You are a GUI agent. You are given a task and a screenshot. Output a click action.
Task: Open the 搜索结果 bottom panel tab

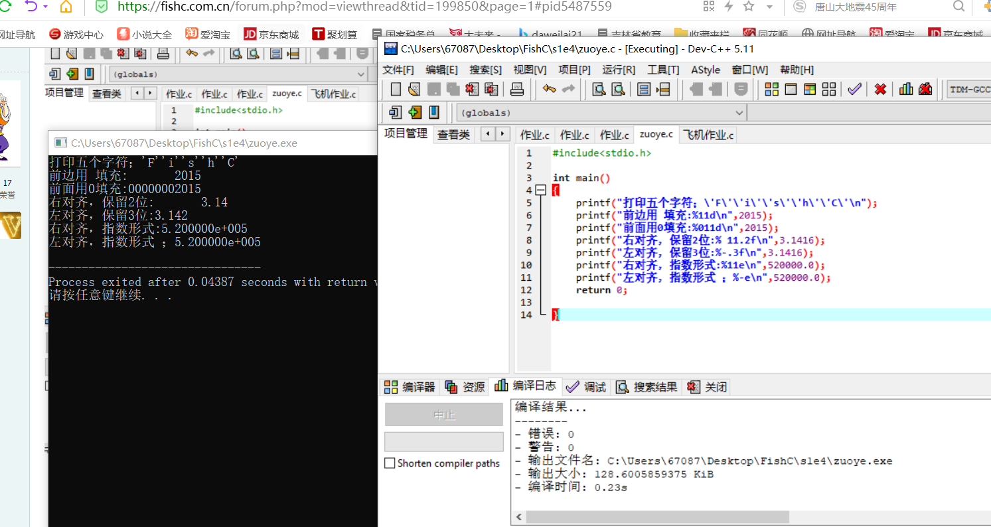tap(647, 387)
